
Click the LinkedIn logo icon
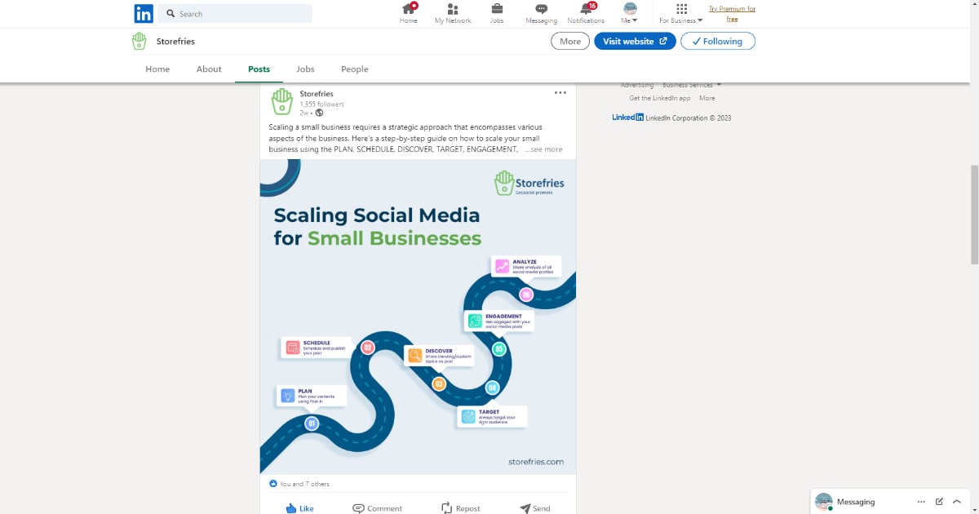144,13
